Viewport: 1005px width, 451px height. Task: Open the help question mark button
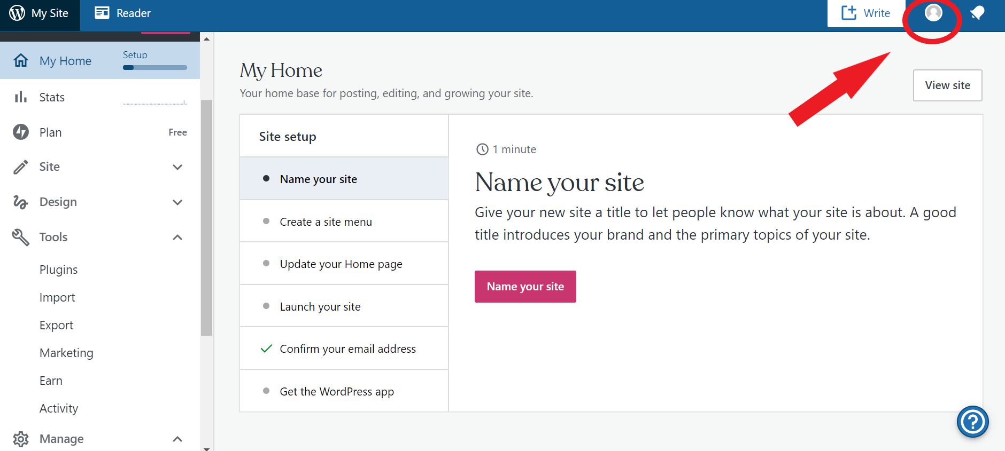[972, 422]
